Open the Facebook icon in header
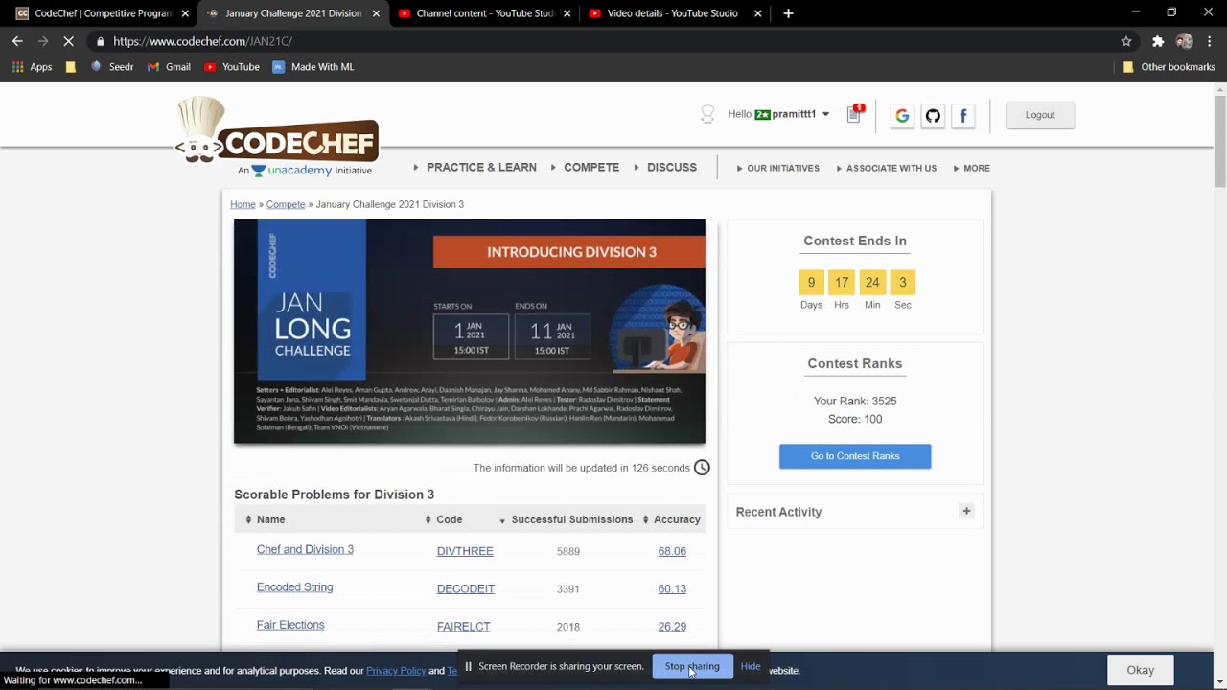The height and width of the screenshot is (690, 1227). pos(963,116)
